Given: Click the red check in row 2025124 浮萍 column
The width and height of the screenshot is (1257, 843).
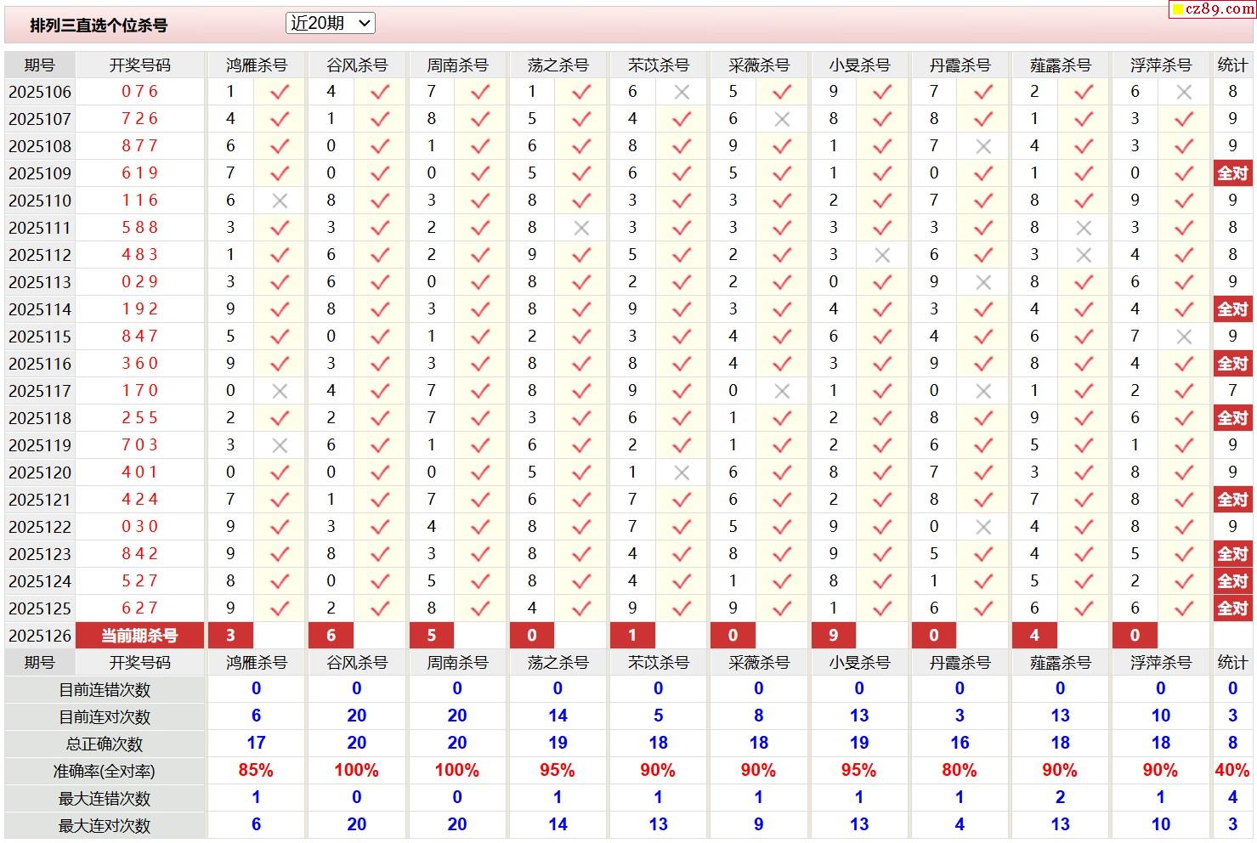Looking at the screenshot, I should (x=1184, y=581).
